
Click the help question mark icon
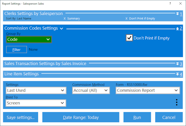click(x=170, y=4)
